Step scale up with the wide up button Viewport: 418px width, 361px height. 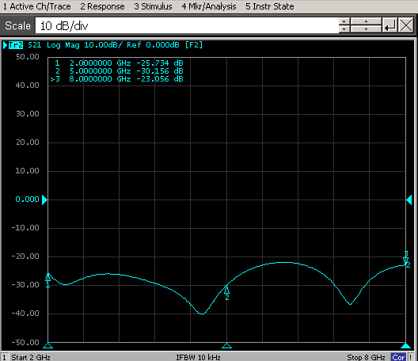click(366, 21)
